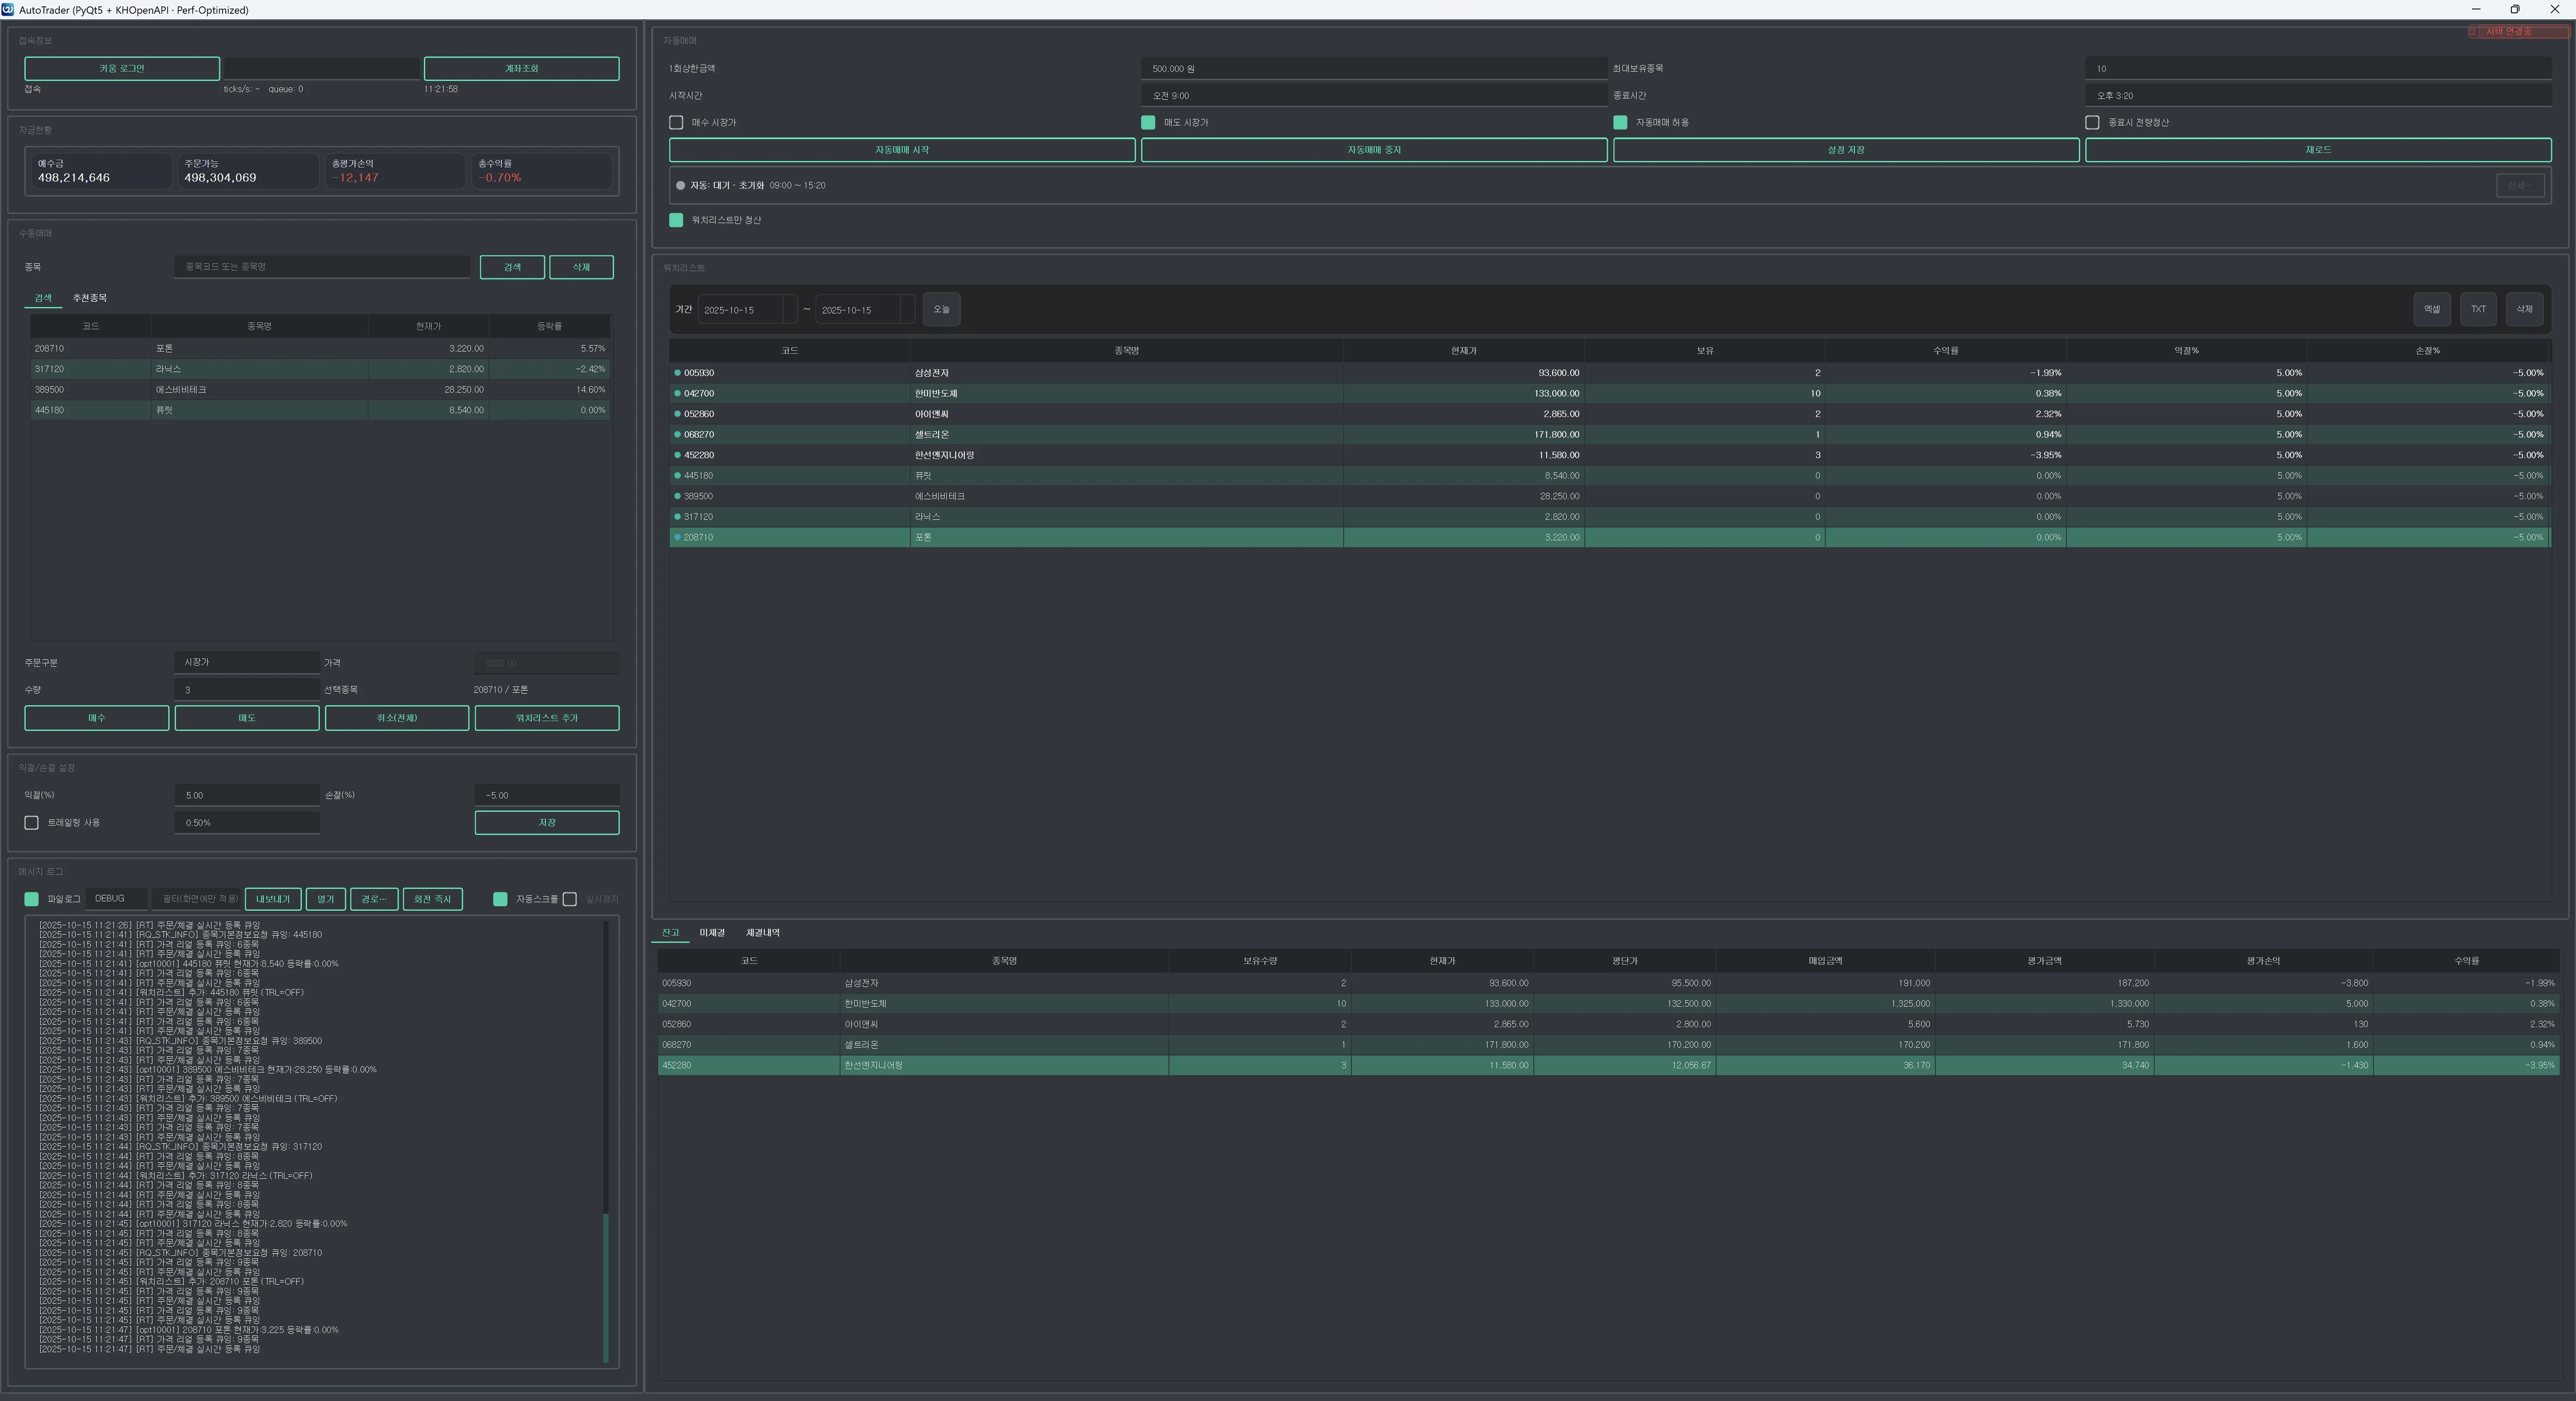Open the 주문구분 시장가 combo box

[x=246, y=662]
